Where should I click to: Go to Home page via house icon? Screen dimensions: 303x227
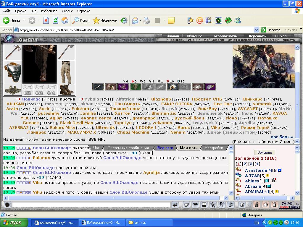click(65, 20)
